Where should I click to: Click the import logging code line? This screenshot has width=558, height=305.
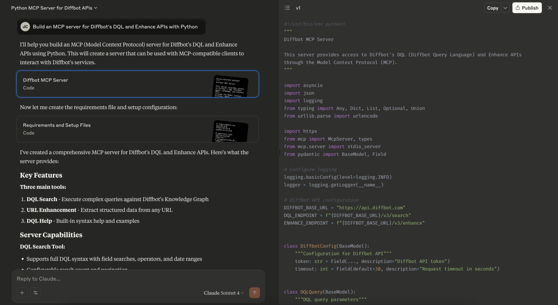tap(303, 101)
